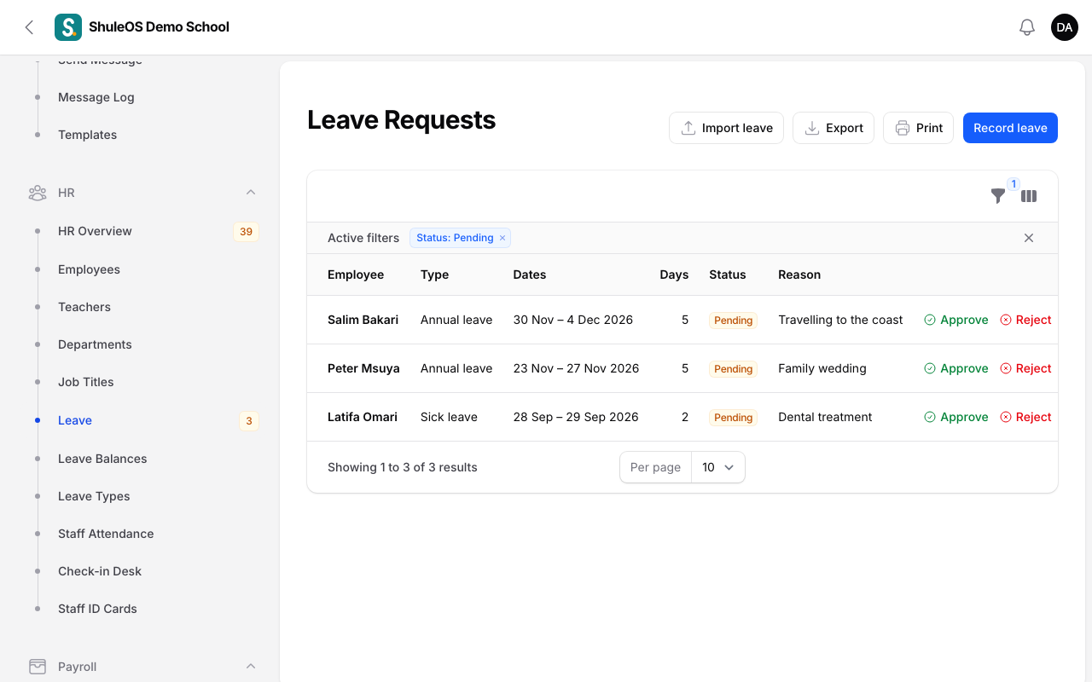Reject Salim Bakari's leave request
Screen dimensions: 1092x682
tap(1025, 321)
